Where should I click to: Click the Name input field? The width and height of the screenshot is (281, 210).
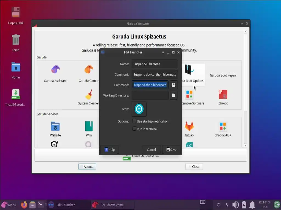[155, 64]
